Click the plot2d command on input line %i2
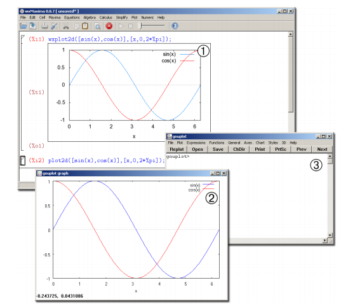This screenshot has height=306, width=341. coord(107,160)
